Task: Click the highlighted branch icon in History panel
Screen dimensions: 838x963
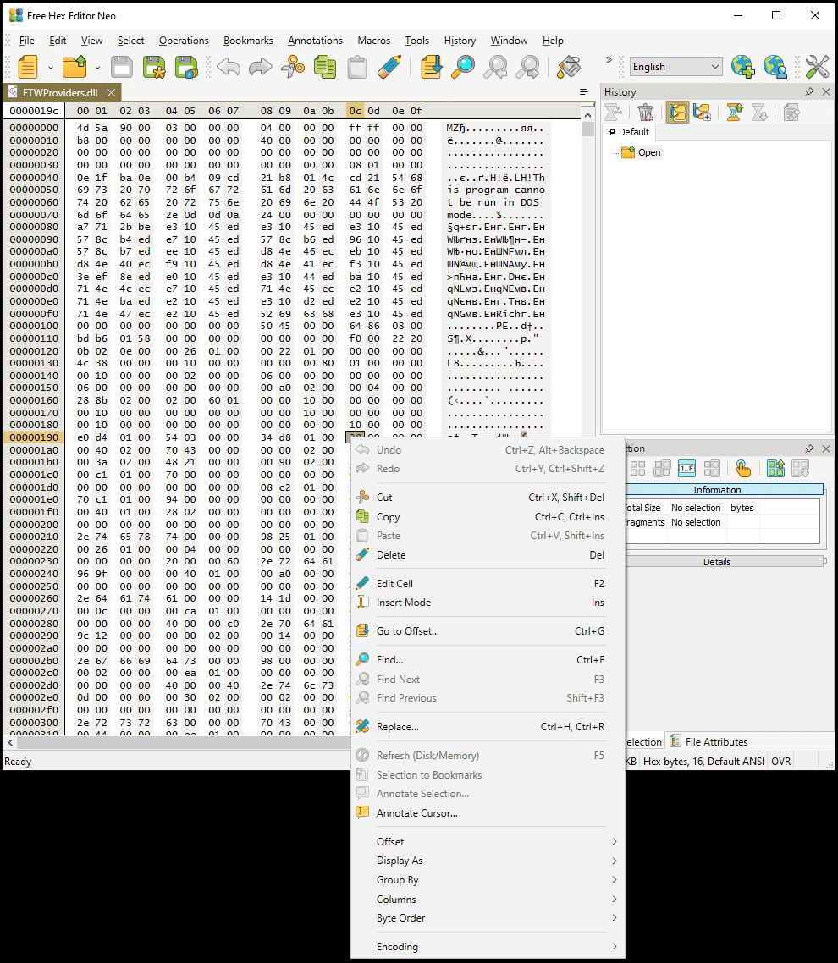Action: pos(678,113)
